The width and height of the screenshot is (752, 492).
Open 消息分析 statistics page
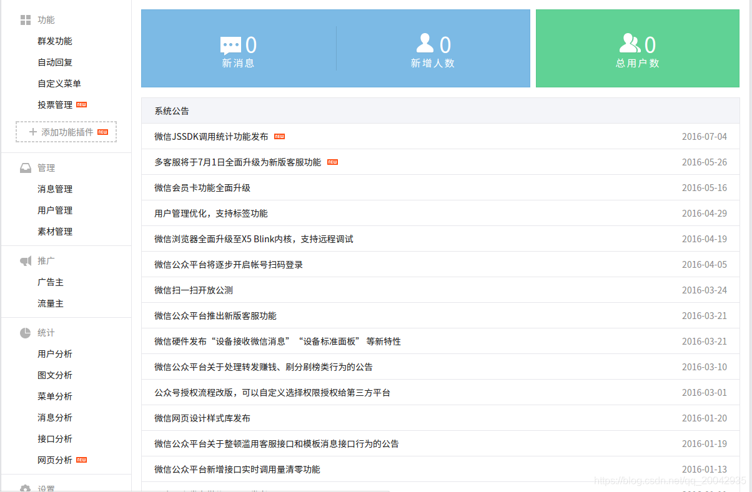tap(55, 418)
